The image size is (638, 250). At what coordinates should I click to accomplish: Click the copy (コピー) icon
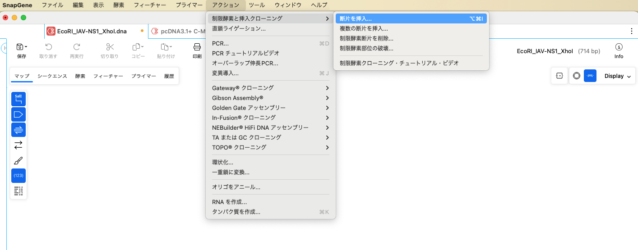click(x=136, y=47)
